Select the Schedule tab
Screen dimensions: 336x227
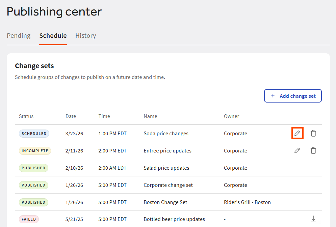click(53, 35)
